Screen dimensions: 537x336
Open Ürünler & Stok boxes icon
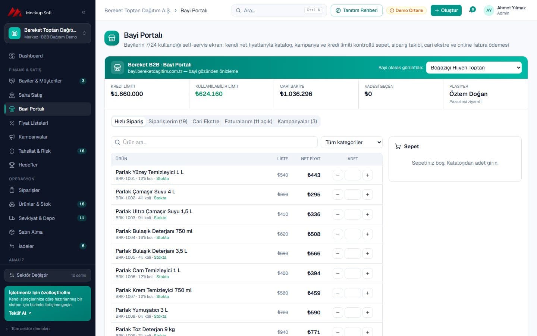(x=12, y=204)
